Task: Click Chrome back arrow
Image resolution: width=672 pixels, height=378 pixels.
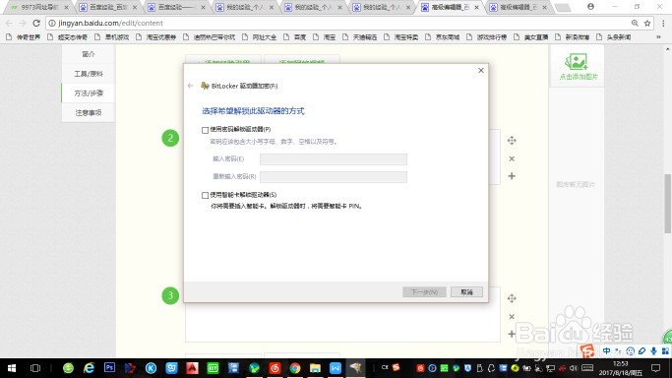Action: [x=9, y=24]
